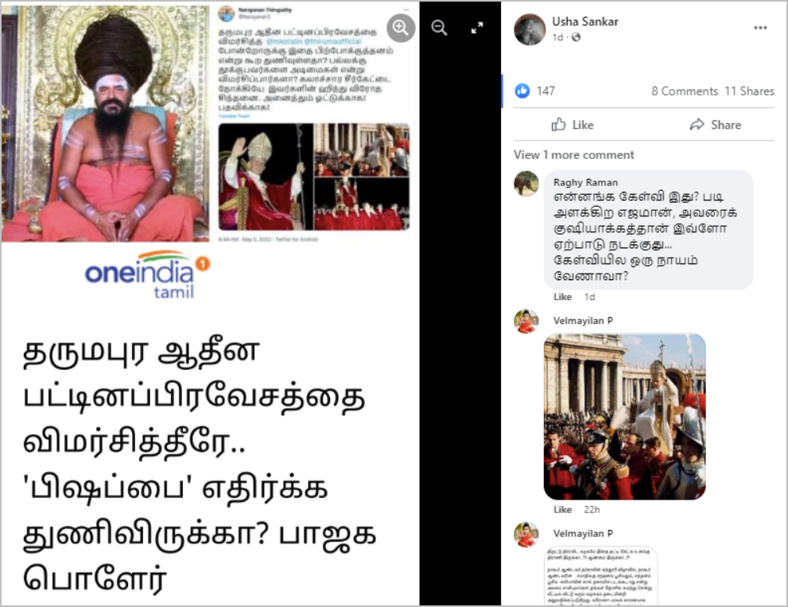Click the public globe privacy icon

coord(576,37)
